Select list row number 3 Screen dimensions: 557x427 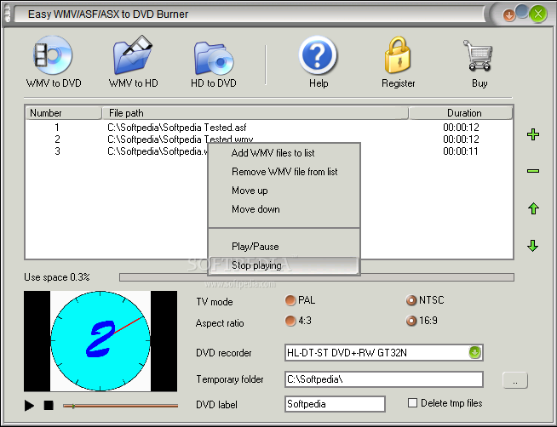[269, 151]
